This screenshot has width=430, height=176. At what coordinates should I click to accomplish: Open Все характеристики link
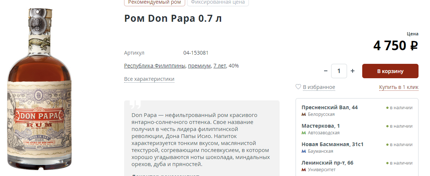(149, 79)
